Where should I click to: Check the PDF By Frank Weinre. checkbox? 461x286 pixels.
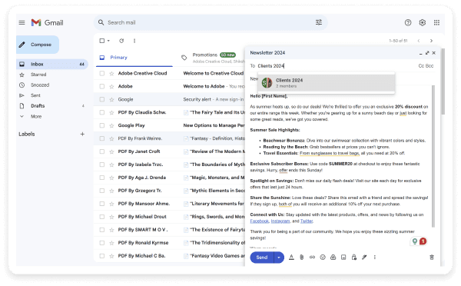102,138
